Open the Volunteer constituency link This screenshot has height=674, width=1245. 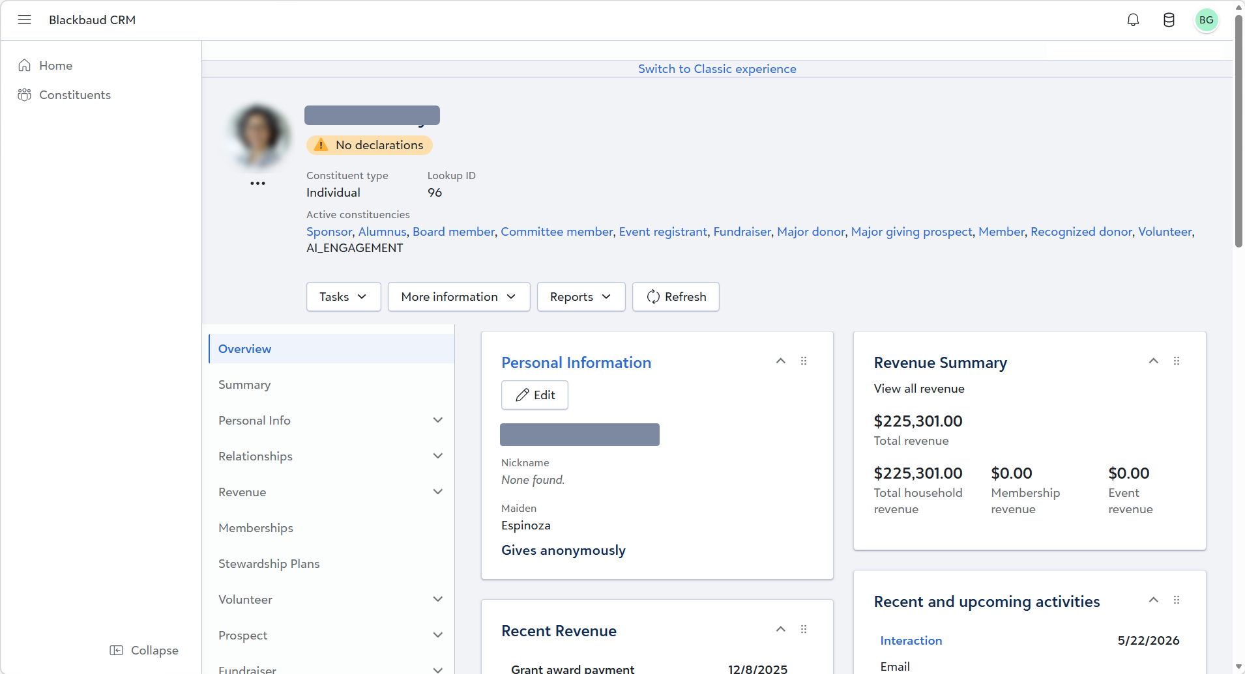point(1165,231)
